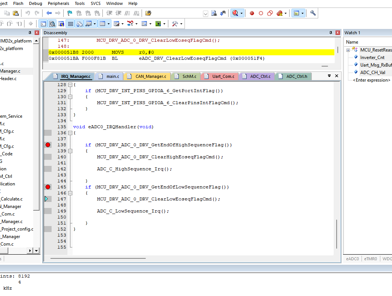Open the Configuration wrench icon
Screen dimensions: 392x296
pos(313,13)
